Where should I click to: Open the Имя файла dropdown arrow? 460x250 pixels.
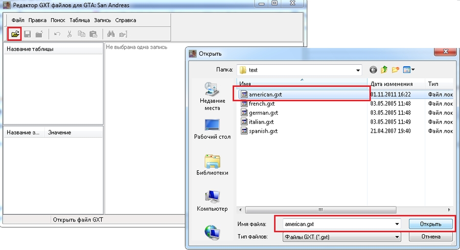396,224
